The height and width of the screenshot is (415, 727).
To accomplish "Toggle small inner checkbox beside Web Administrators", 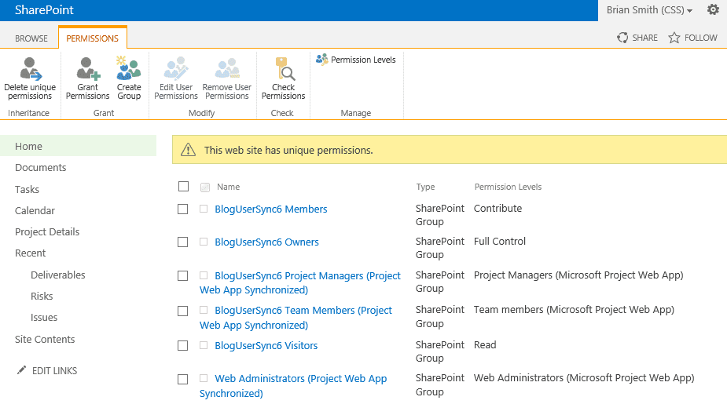I will pyautogui.click(x=204, y=378).
